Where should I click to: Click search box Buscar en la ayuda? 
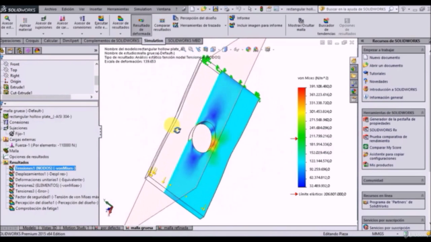click(x=356, y=9)
